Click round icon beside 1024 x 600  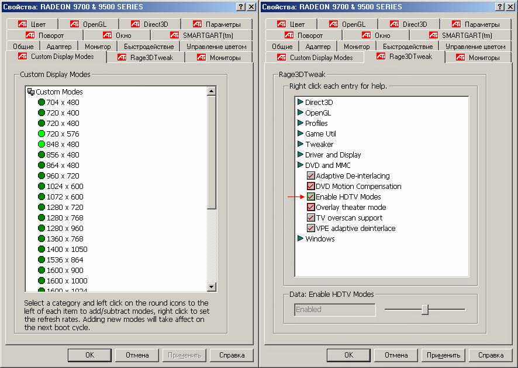point(42,187)
